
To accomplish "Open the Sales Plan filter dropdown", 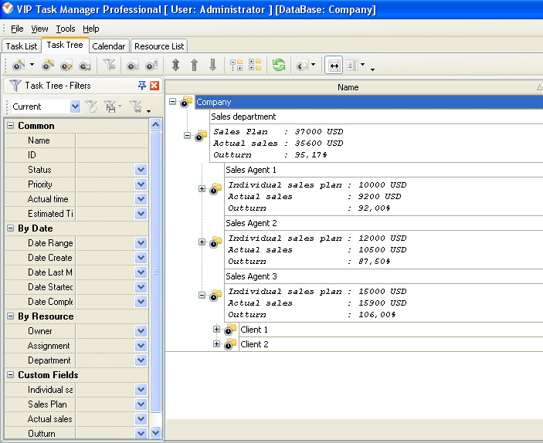I will coord(141,404).
